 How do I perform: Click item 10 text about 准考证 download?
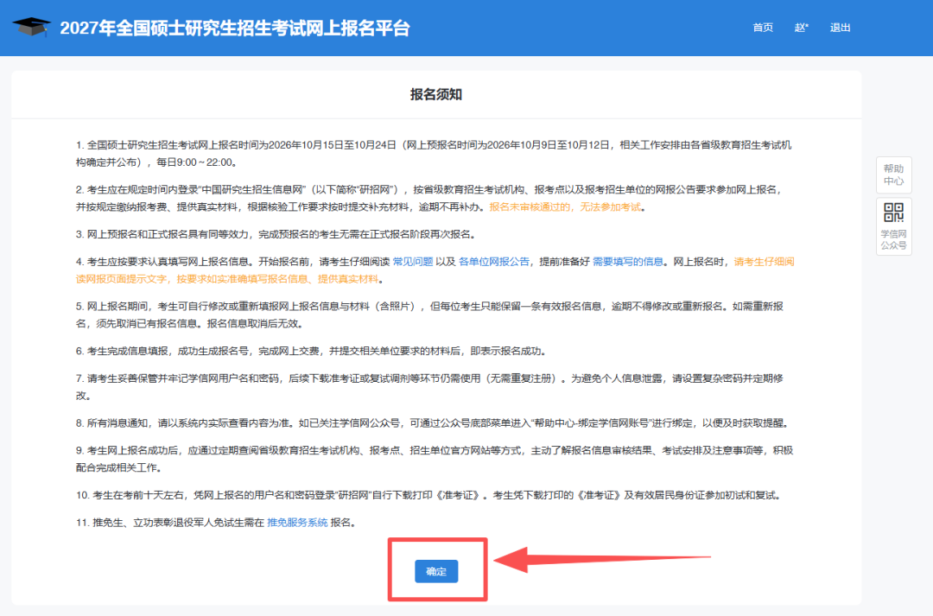(x=428, y=495)
